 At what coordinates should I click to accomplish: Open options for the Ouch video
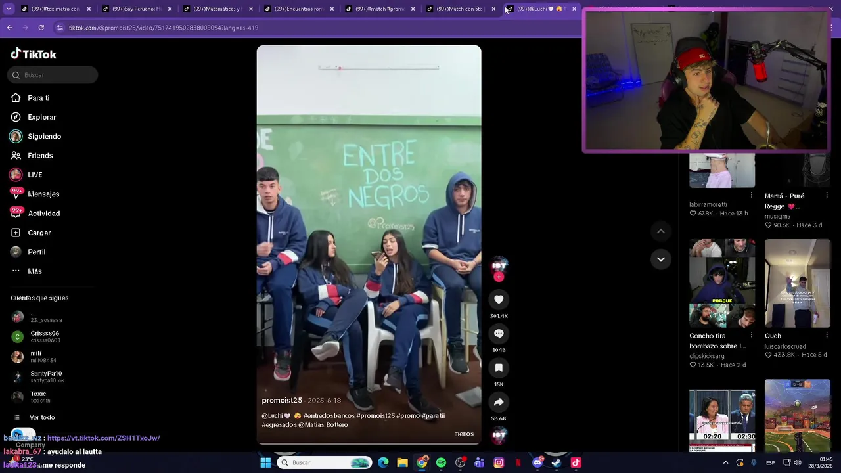click(827, 335)
